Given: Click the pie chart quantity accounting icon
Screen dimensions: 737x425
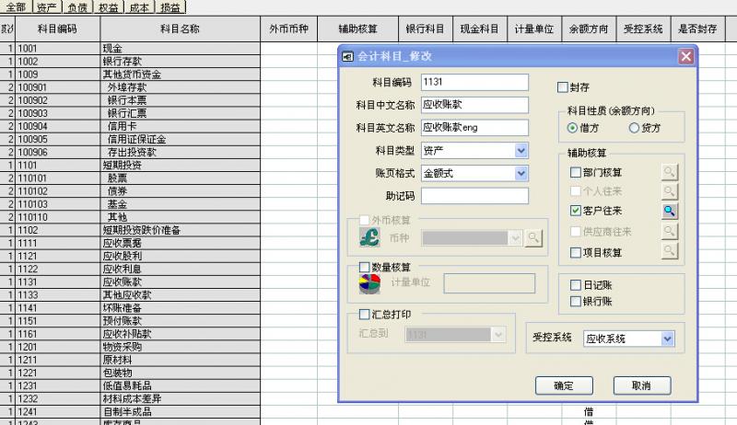Looking at the screenshot, I should tap(369, 283).
